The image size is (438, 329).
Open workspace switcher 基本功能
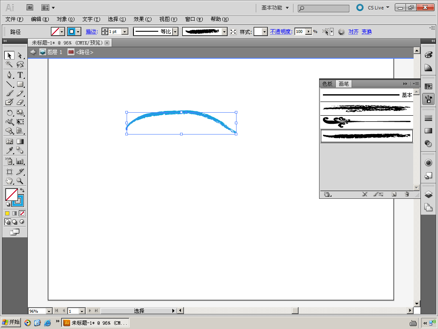275,8
